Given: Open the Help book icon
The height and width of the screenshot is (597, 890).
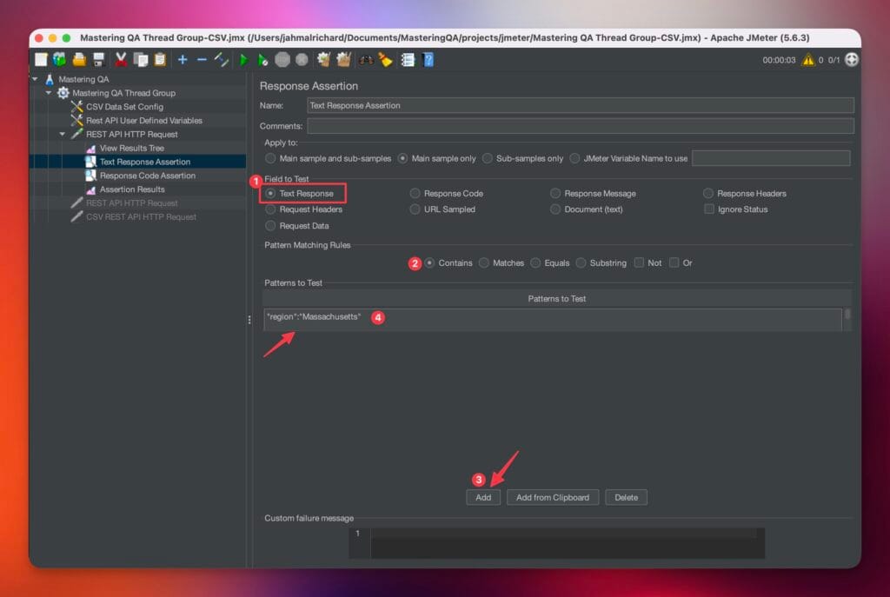Looking at the screenshot, I should click(x=428, y=60).
